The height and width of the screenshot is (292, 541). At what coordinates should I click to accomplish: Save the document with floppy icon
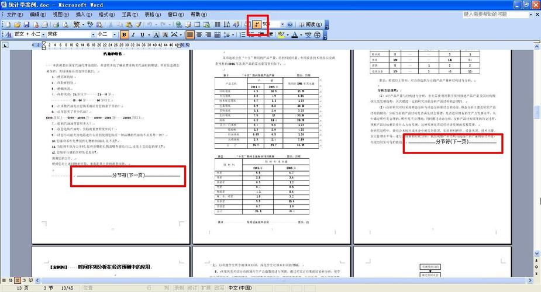click(26, 25)
